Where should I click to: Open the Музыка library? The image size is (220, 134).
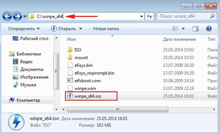tap(28, 85)
